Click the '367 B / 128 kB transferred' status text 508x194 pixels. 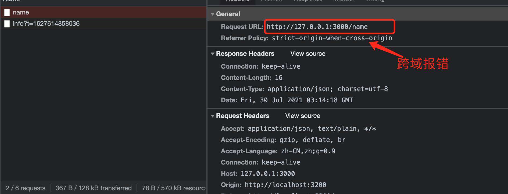point(94,188)
